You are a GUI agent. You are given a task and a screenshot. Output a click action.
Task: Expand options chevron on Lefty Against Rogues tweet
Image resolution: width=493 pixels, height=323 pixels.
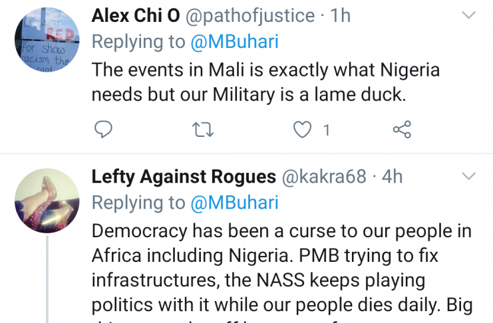[468, 176]
